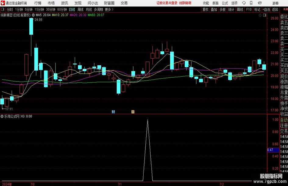The height and width of the screenshot is (186, 288).
Task: Switch to the 分时 chart tab
Action: (x=10, y=9)
